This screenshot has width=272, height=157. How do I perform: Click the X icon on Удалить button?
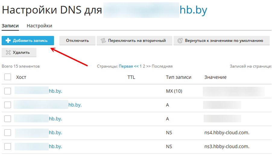pyautogui.click(x=8, y=52)
